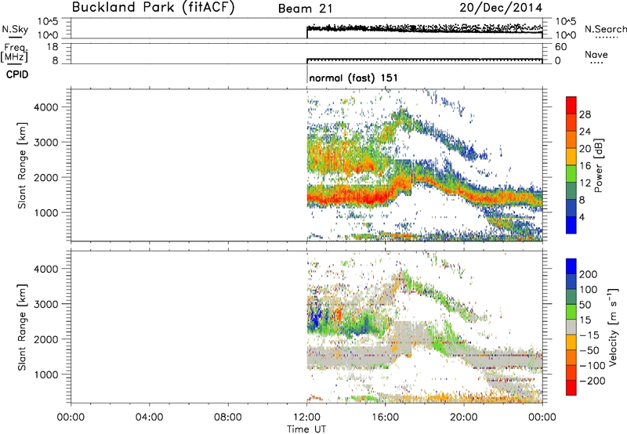
Task: Click the 'Slant Range [km]' label of power panel
Action: click(x=22, y=165)
